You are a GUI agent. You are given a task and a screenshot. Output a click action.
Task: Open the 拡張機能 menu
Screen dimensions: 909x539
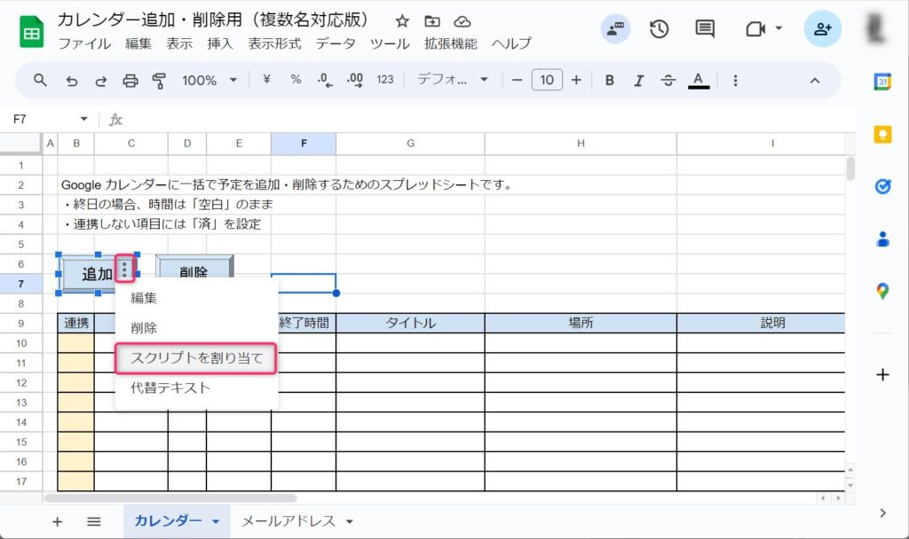pos(450,43)
